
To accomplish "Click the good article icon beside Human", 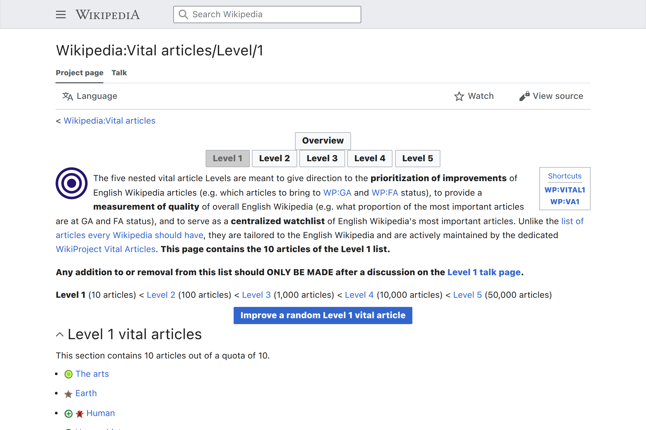I will (68, 414).
